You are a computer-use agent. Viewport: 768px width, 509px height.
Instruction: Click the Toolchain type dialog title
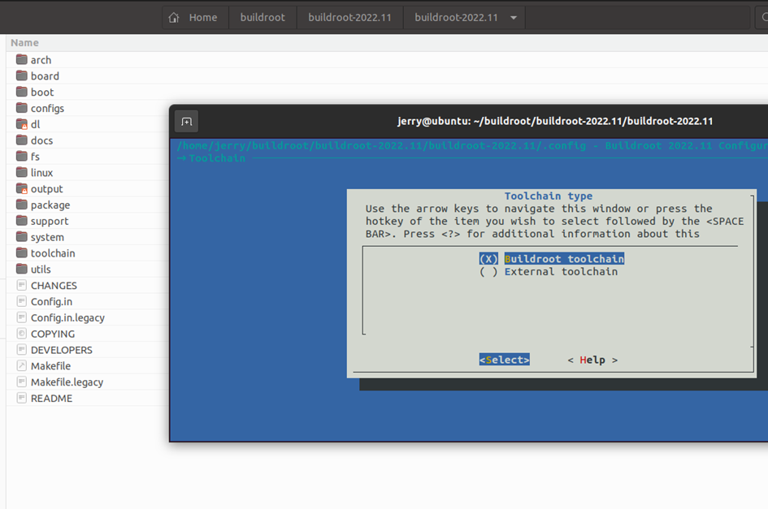click(549, 196)
